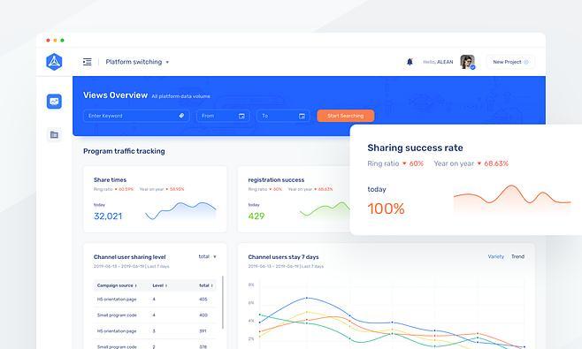Image resolution: width=582 pixels, height=349 pixels.
Task: Open the notifications bell
Action: tap(410, 62)
